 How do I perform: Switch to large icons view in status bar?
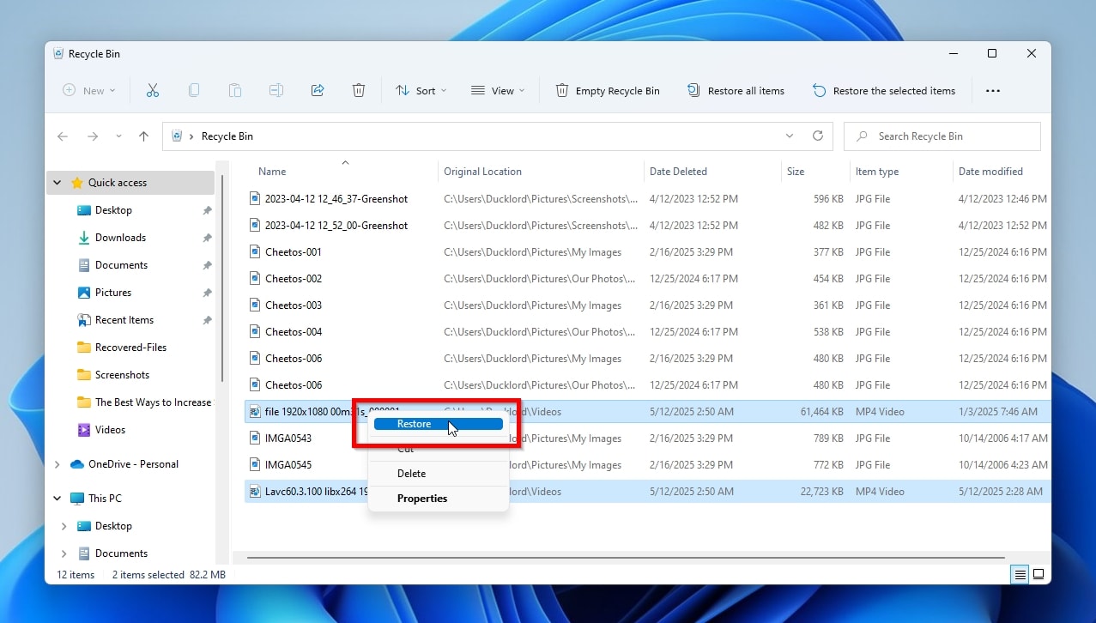coord(1038,574)
